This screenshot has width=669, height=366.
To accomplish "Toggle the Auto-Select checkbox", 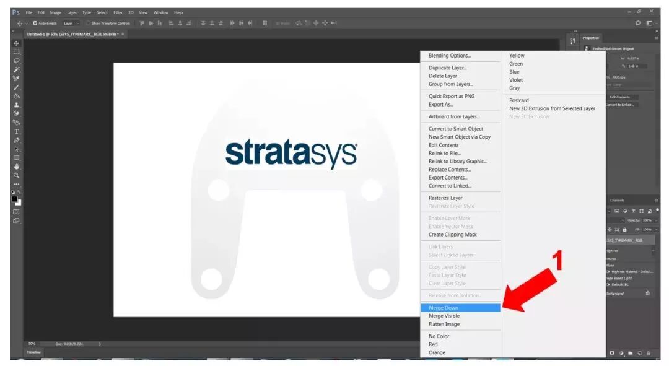I will pyautogui.click(x=35, y=23).
